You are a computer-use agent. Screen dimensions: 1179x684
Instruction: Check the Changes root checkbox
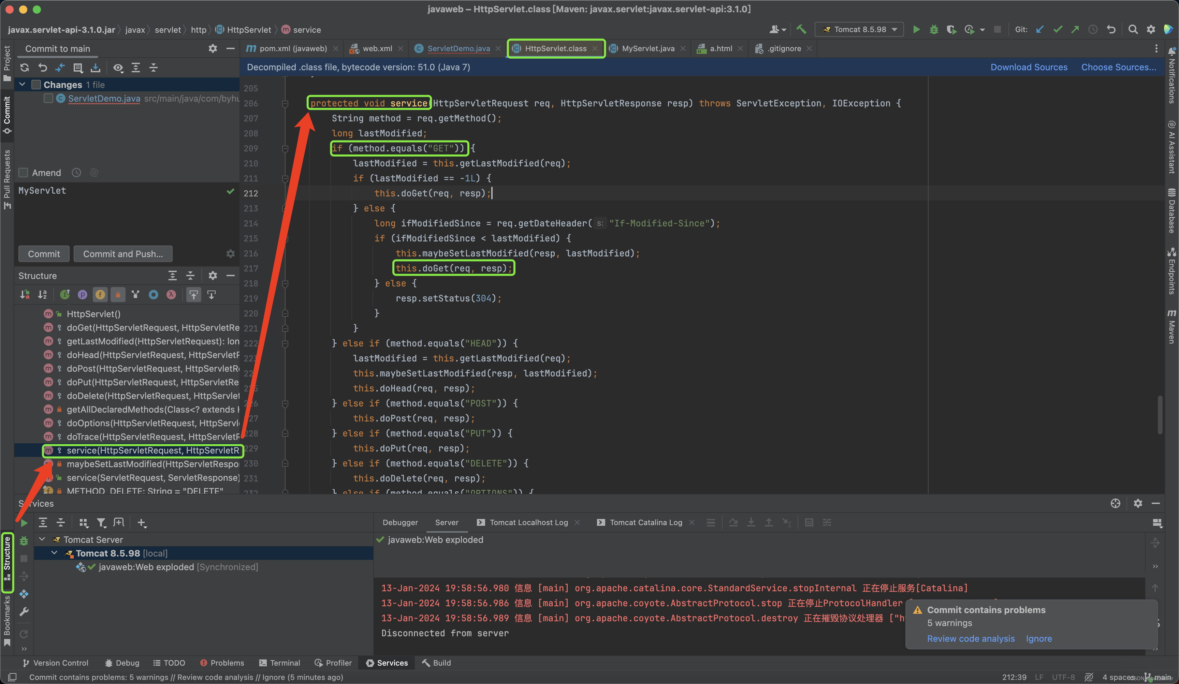36,85
